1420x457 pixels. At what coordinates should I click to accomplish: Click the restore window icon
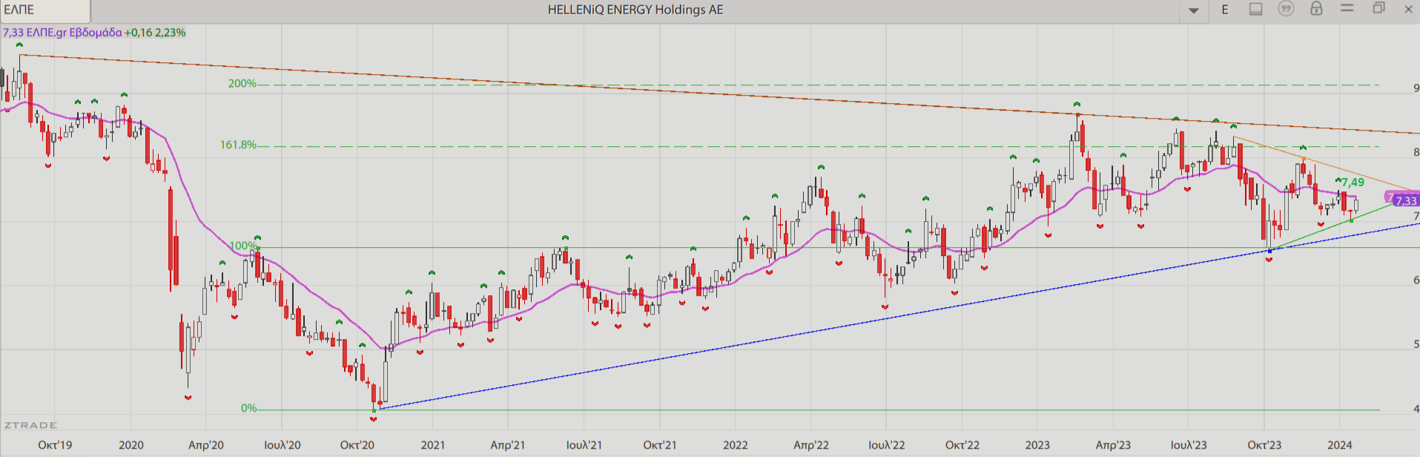1378,8
